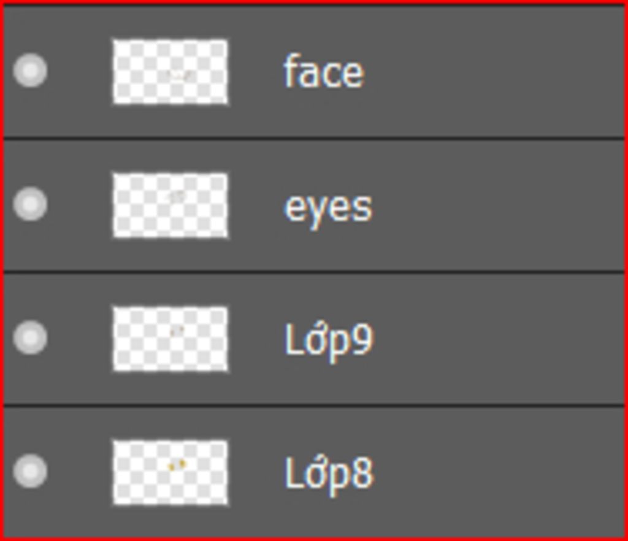This screenshot has height=541, width=628.
Task: Click the face layer thumbnail
Action: coord(170,72)
